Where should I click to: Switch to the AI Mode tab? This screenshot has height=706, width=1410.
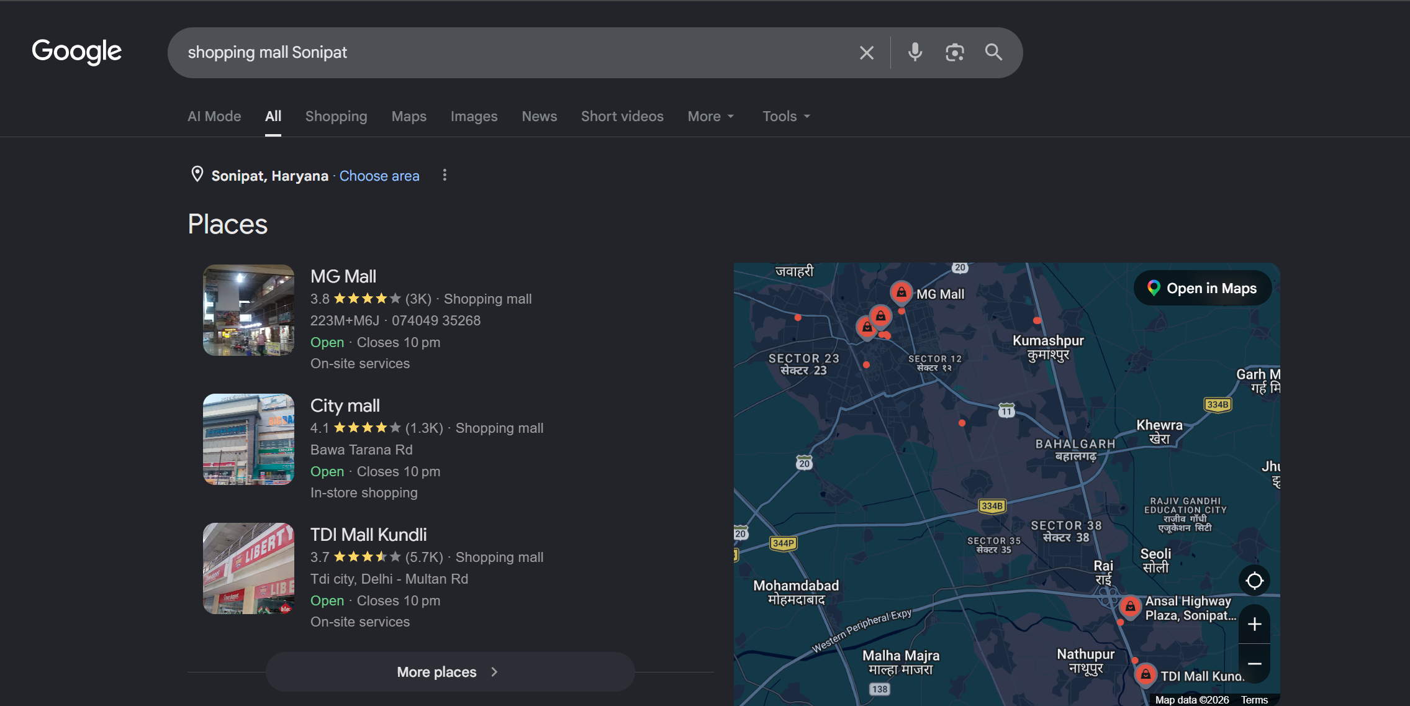tap(214, 116)
